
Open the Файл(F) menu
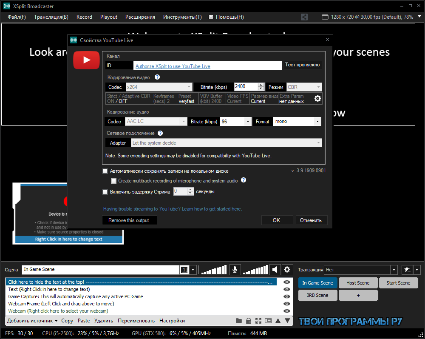(x=17, y=17)
